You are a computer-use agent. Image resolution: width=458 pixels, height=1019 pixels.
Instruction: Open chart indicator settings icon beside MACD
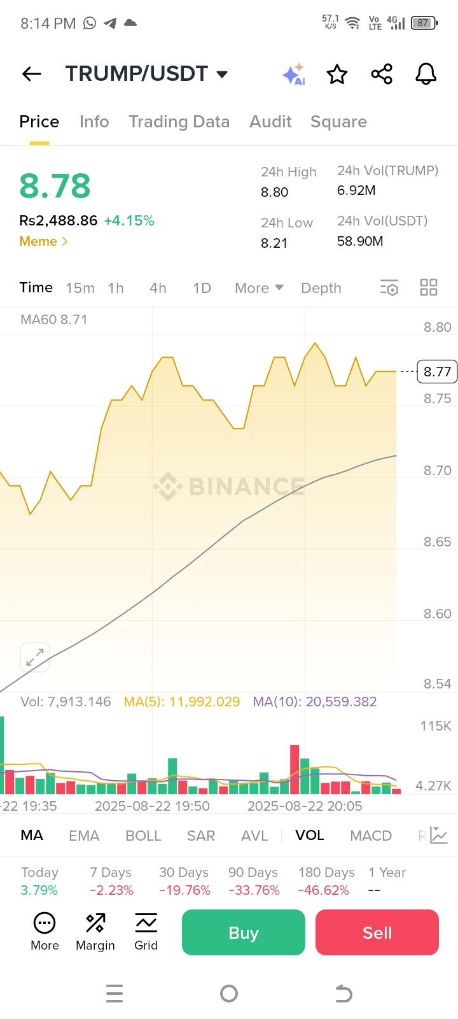pyautogui.click(x=439, y=835)
